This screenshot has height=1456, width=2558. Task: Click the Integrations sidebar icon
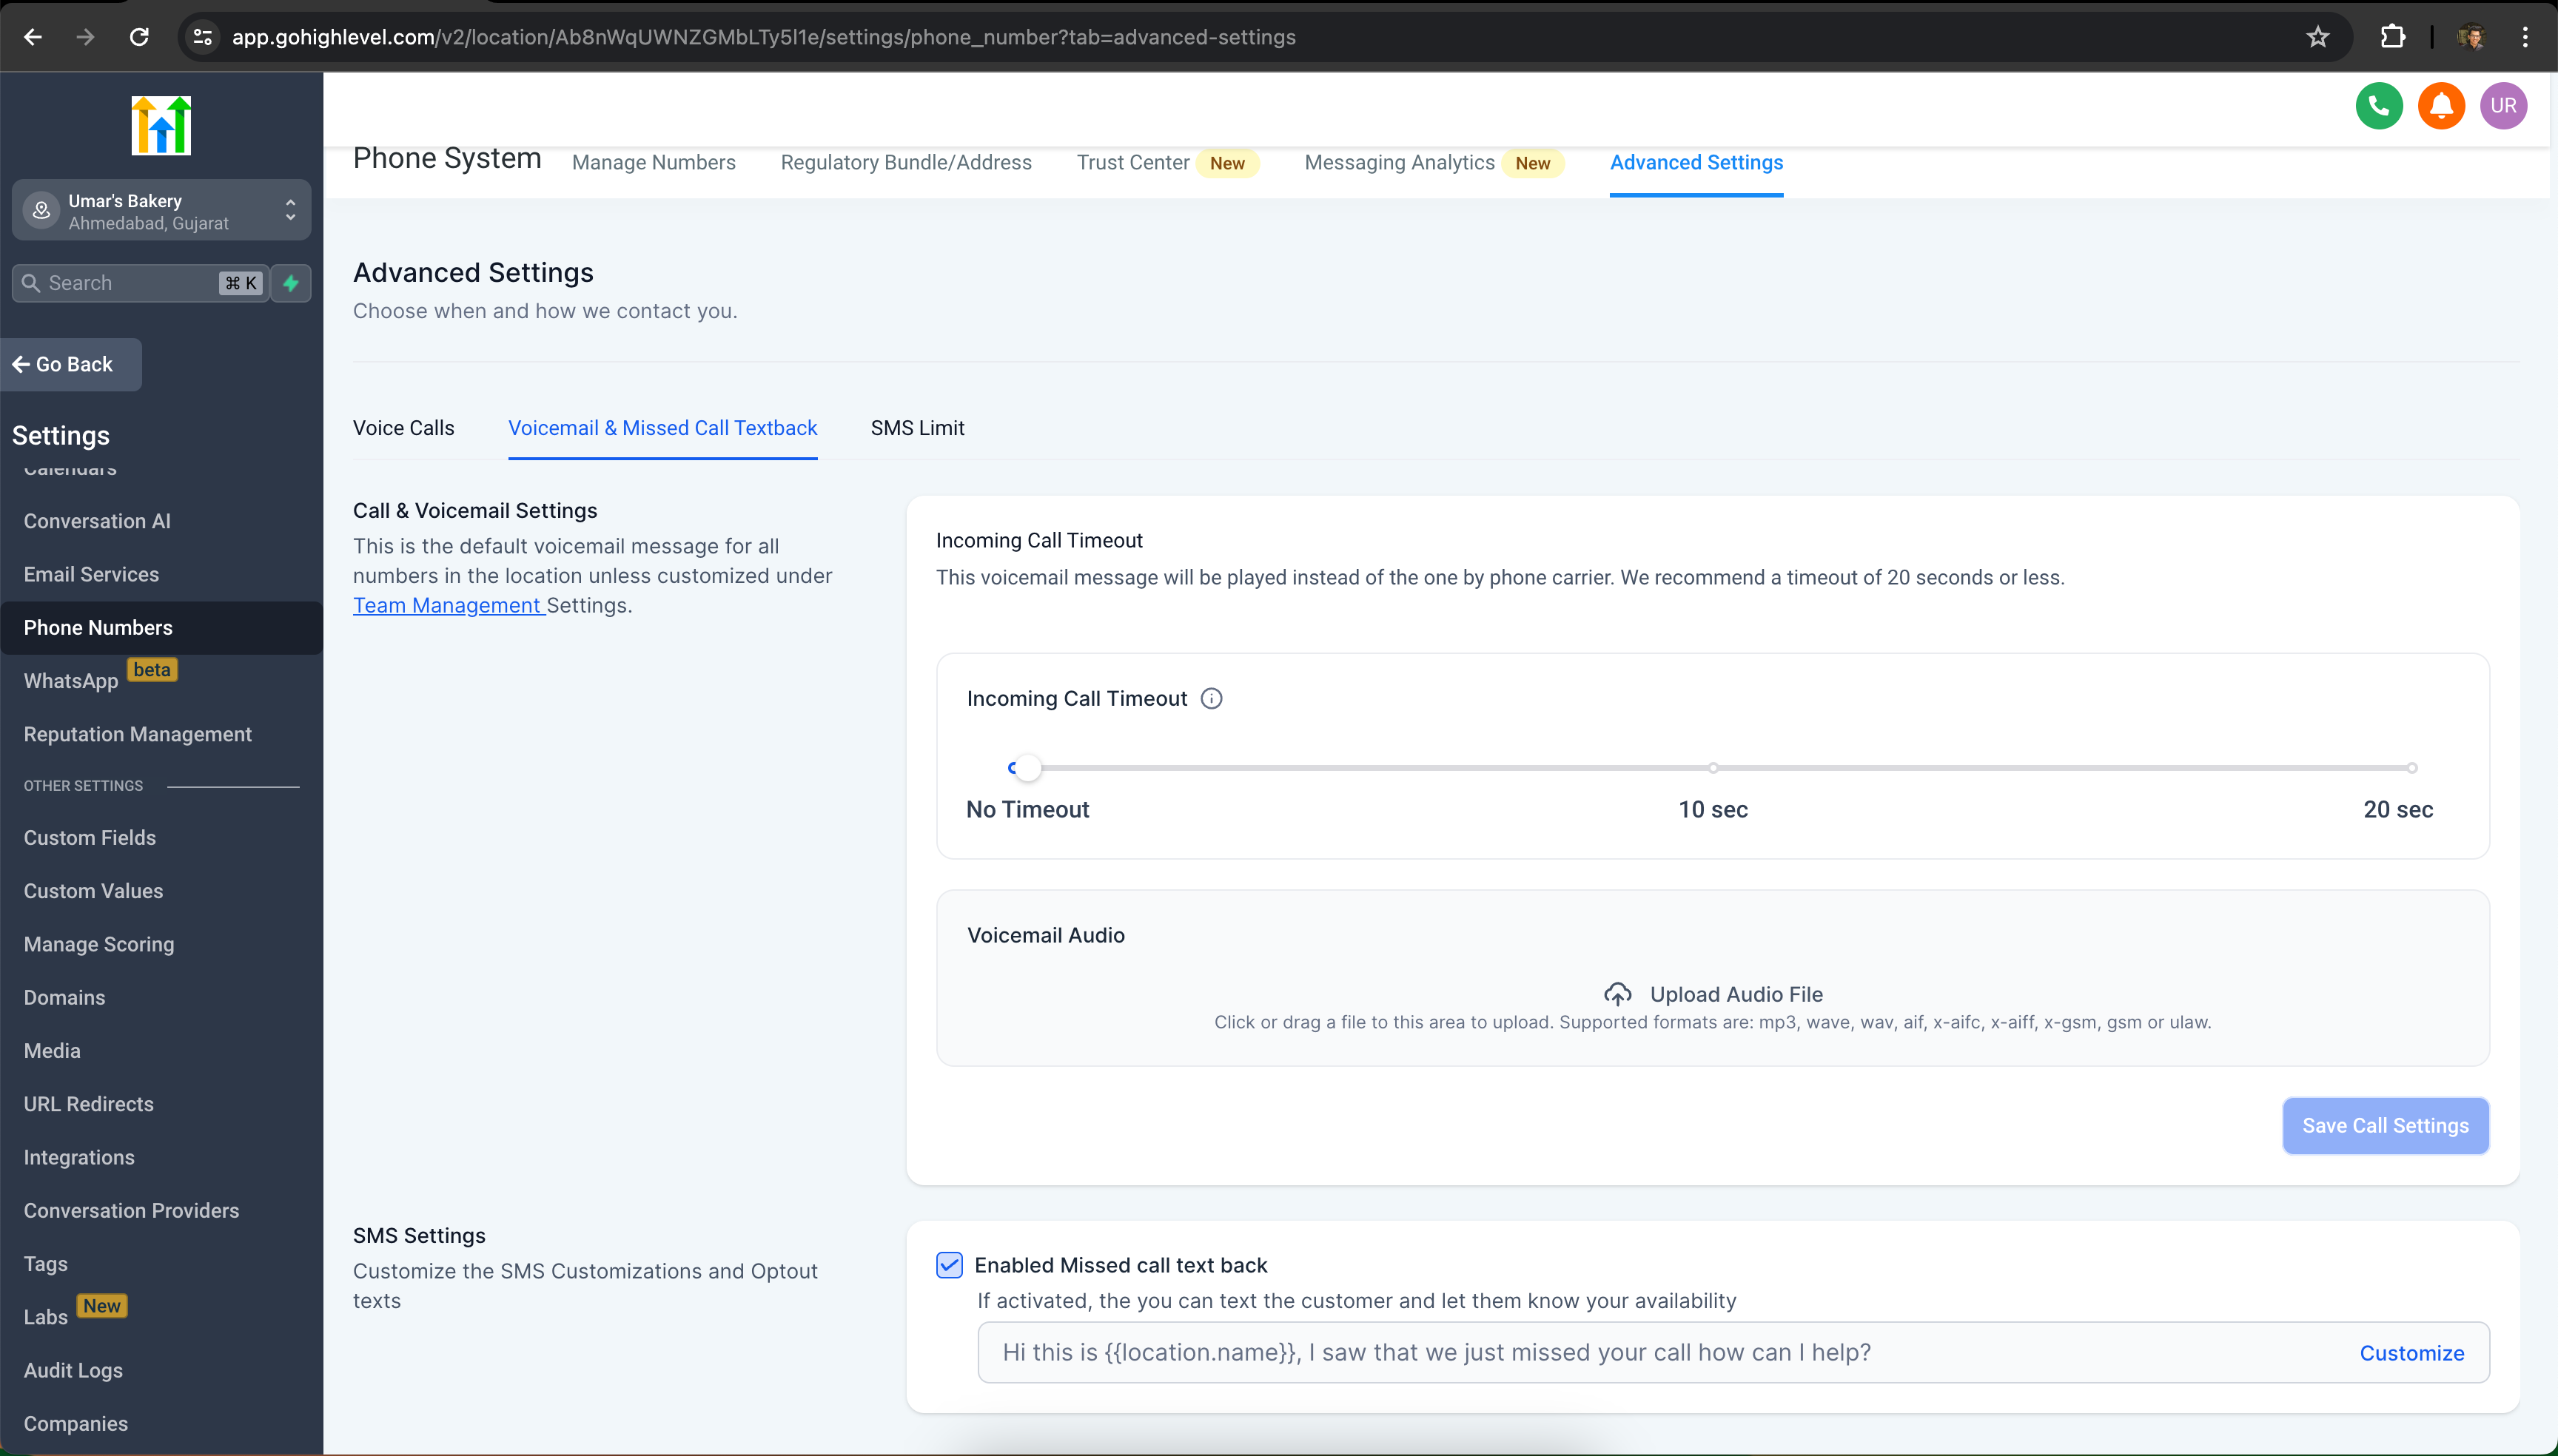click(77, 1157)
